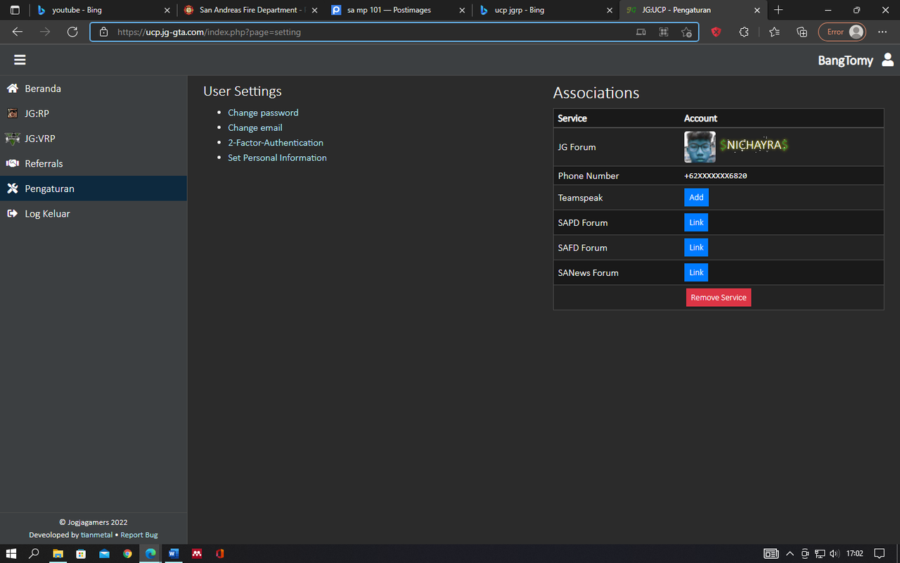Open the BangTomy user profile icon
The width and height of the screenshot is (900, 563).
[x=888, y=60]
